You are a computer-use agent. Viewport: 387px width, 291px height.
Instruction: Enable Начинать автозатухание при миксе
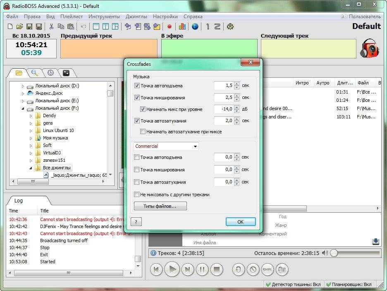point(143,131)
